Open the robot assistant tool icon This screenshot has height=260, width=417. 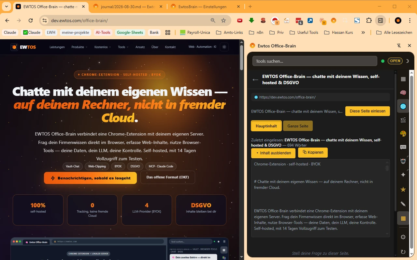point(403,161)
